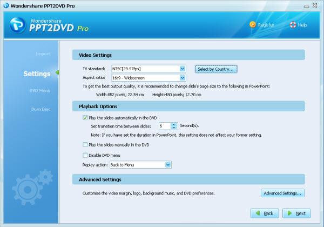This screenshot has height=227, width=324.
Task: Minimize the PPT2DVD window
Action: tap(306, 6)
